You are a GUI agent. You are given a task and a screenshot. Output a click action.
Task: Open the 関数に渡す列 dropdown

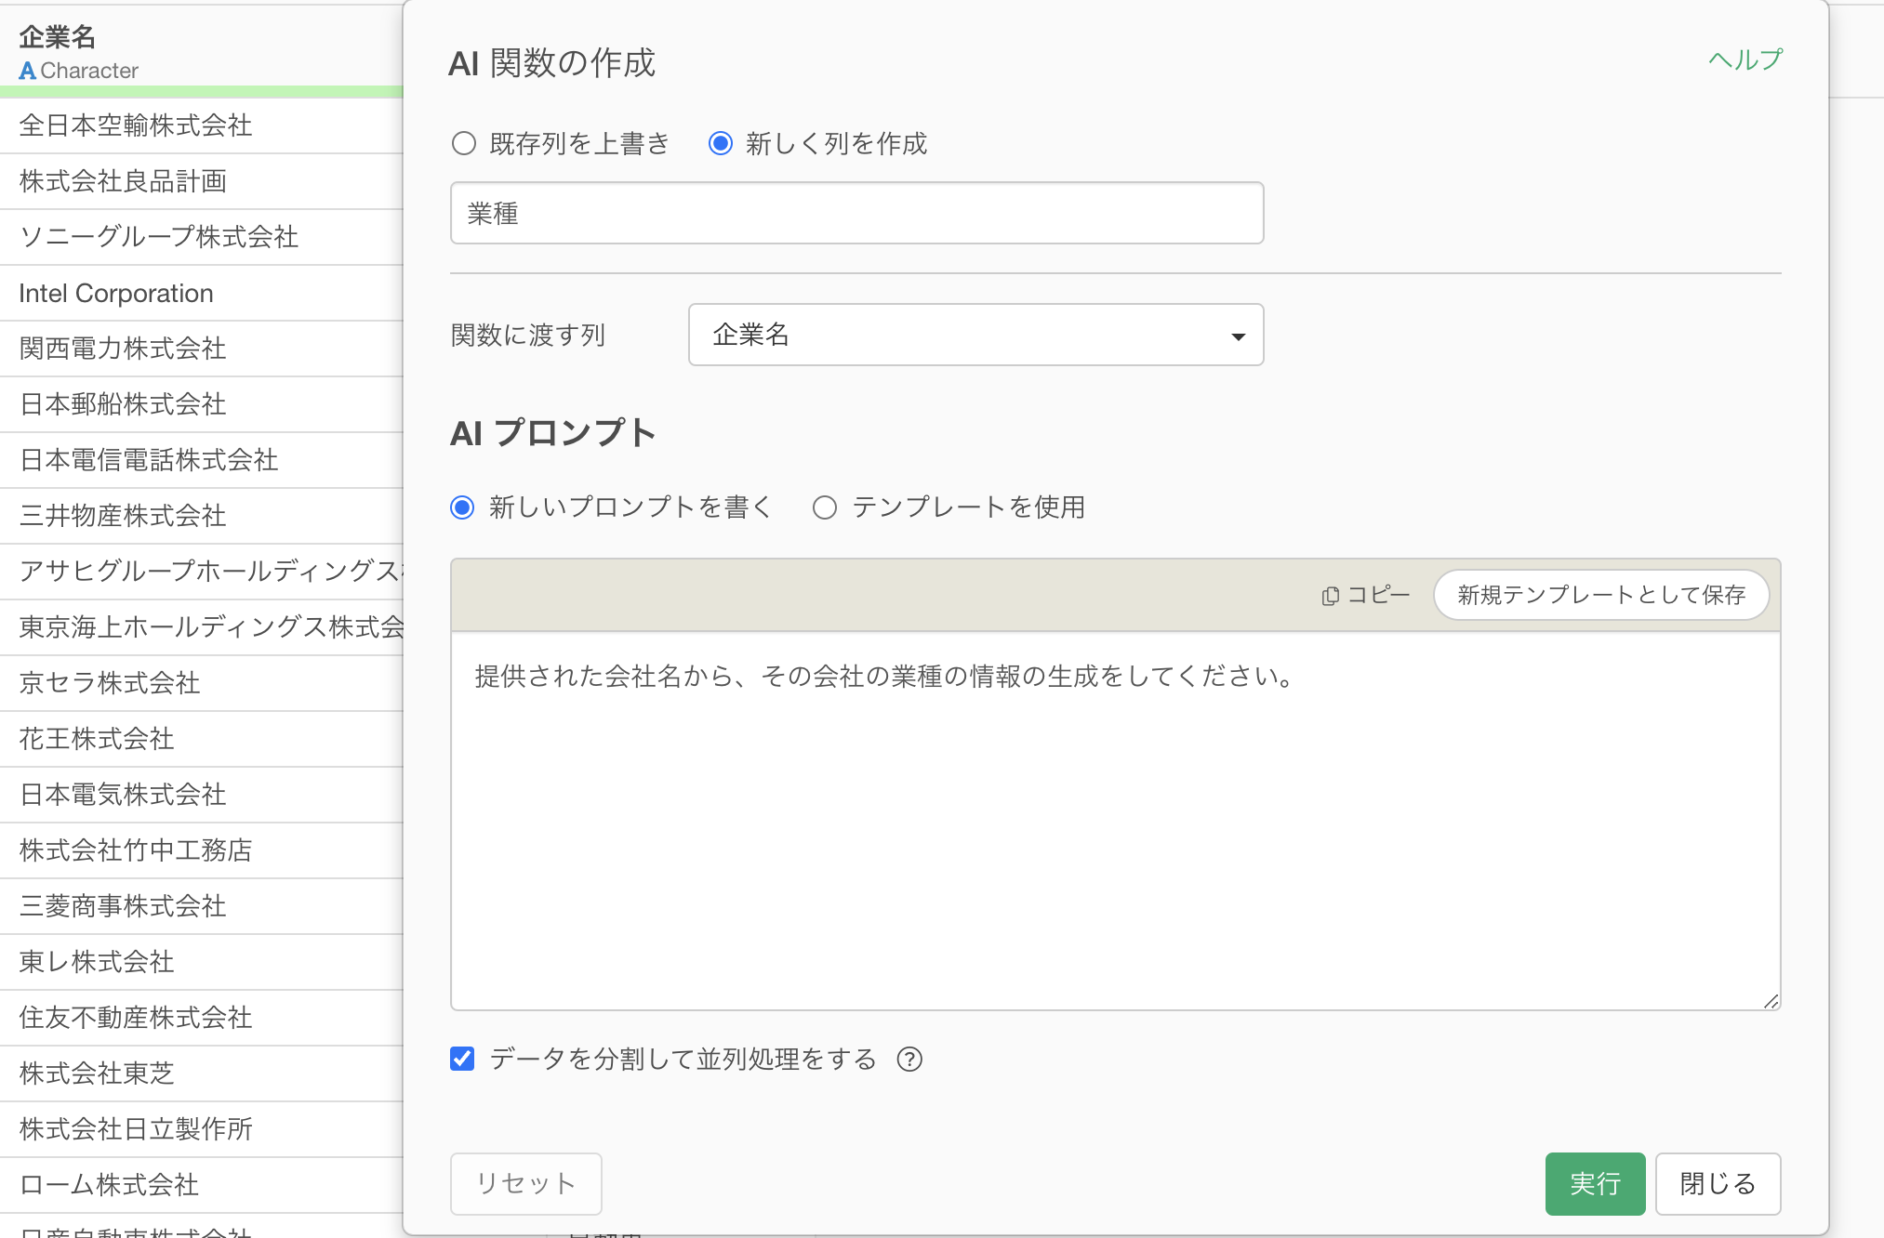point(975,335)
